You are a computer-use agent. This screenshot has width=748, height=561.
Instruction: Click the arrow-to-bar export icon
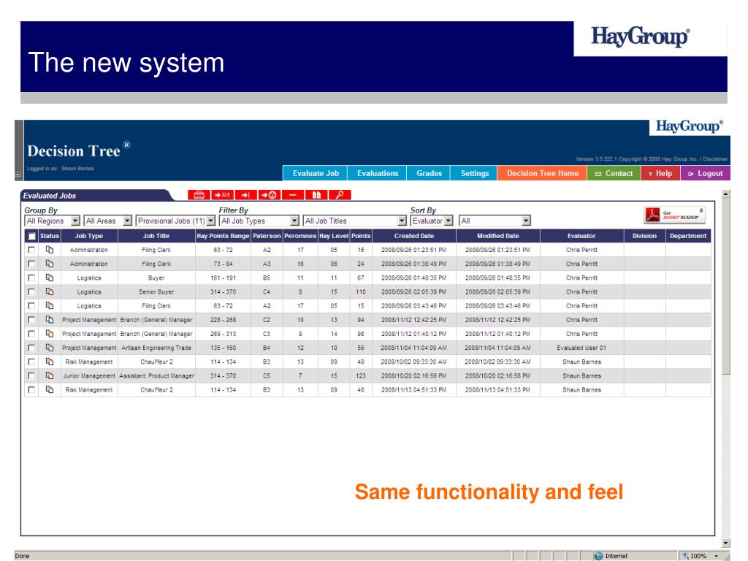coord(245,194)
